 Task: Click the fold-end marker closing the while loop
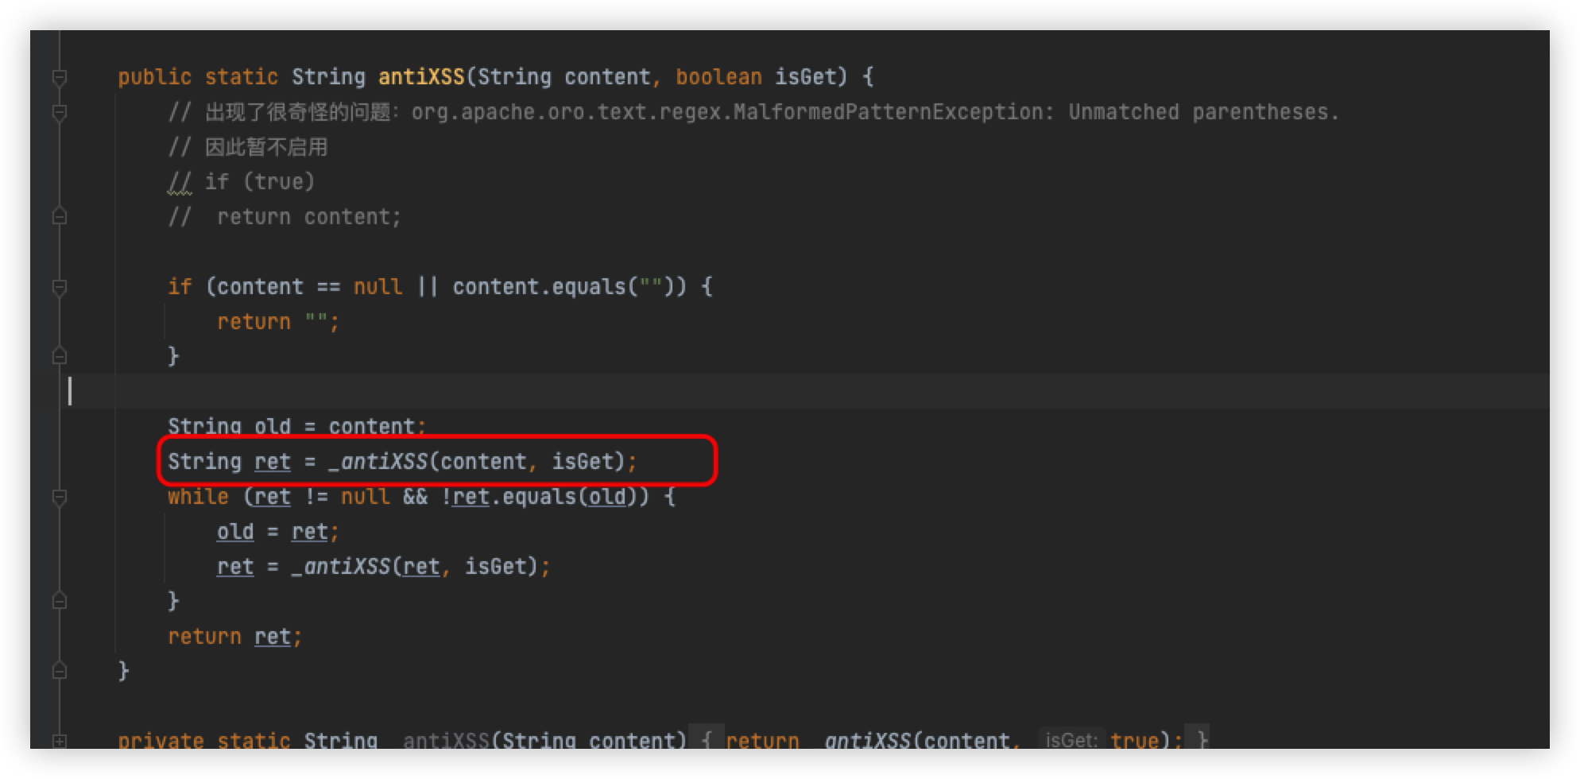[60, 601]
